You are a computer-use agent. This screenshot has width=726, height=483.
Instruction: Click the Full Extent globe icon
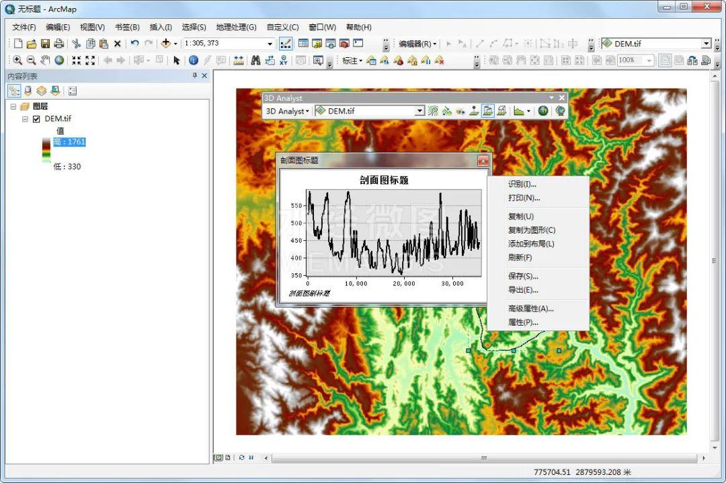(x=59, y=61)
